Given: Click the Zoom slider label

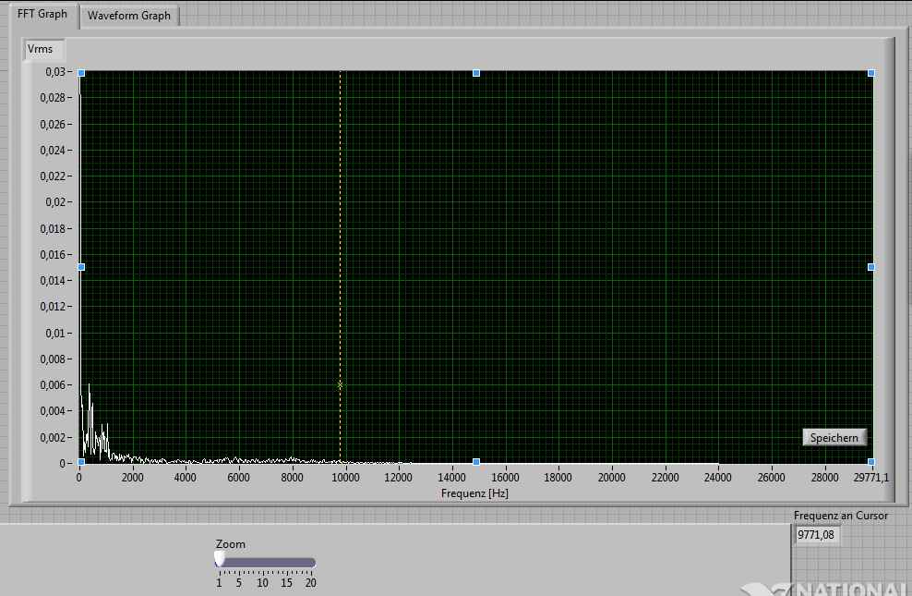Looking at the screenshot, I should click(231, 544).
